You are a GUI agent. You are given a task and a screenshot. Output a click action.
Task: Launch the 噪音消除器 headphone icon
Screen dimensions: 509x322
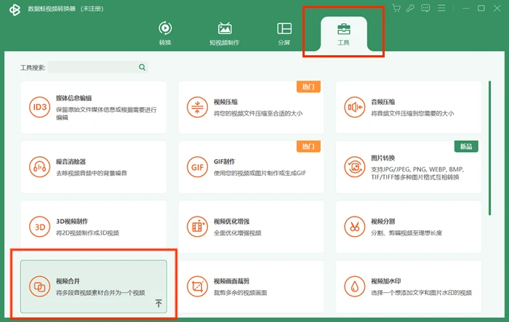pyautogui.click(x=39, y=167)
